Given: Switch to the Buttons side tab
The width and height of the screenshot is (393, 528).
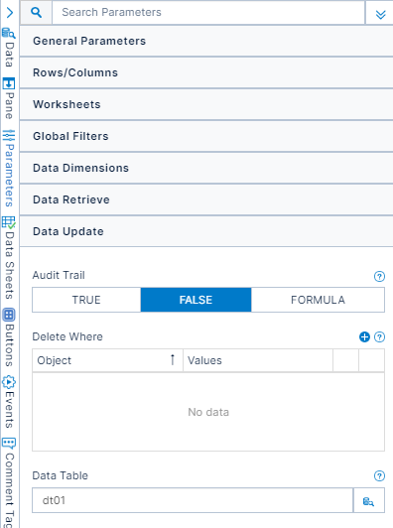Looking at the screenshot, I should tap(9, 337).
